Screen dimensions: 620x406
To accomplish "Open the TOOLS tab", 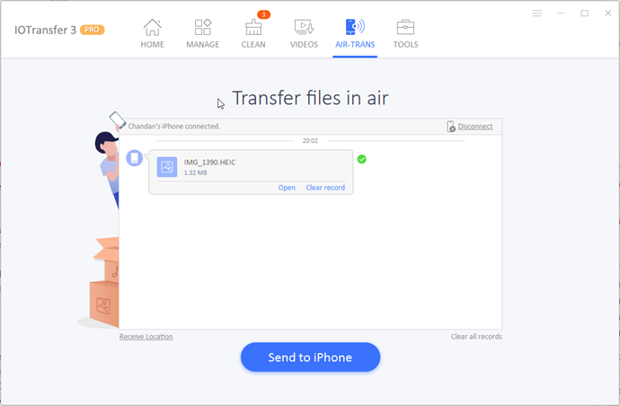I will (x=405, y=34).
